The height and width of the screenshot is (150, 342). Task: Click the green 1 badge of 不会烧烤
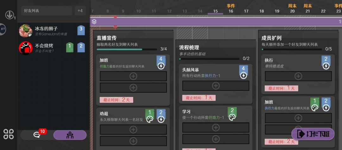click(x=70, y=47)
